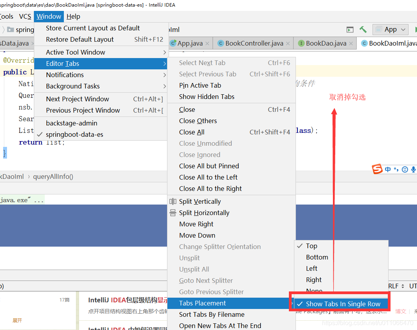
Task: Click the spring breadcrumb folder icon
Action: click(11, 30)
